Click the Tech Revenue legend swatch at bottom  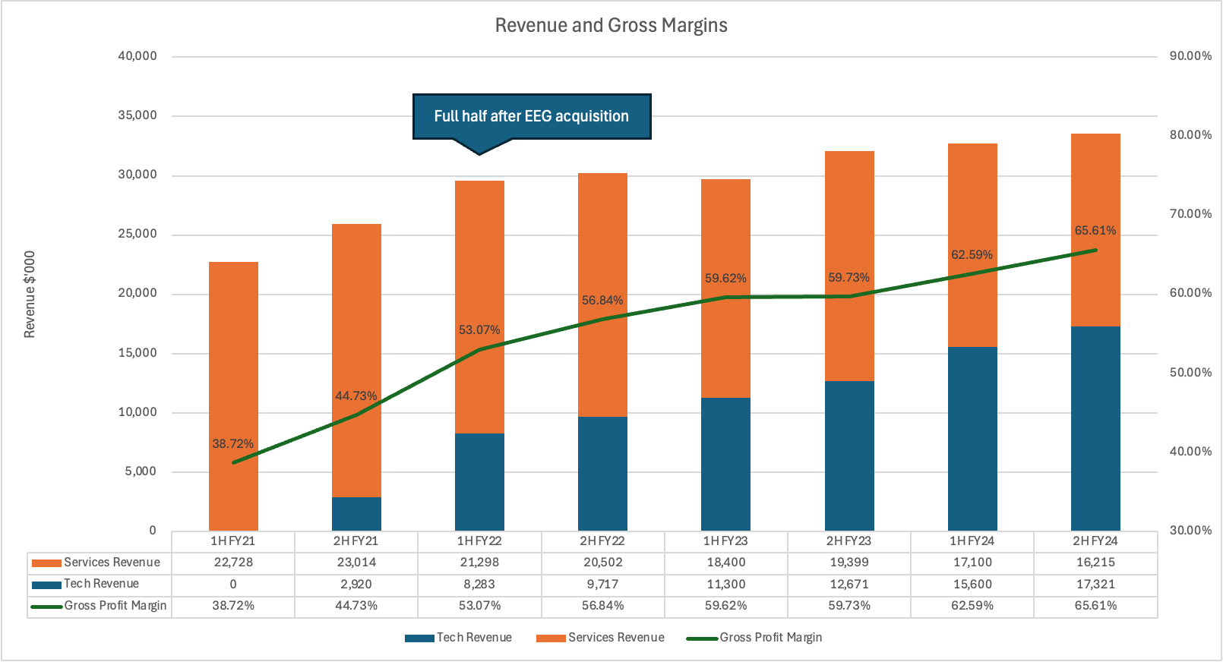(x=419, y=638)
